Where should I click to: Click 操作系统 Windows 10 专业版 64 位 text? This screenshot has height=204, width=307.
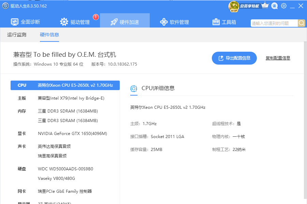(x=48, y=64)
